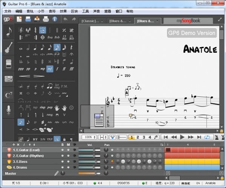Save the score with the download-tray icon
The image size is (226, 188).
pyautogui.click(x=37, y=19)
